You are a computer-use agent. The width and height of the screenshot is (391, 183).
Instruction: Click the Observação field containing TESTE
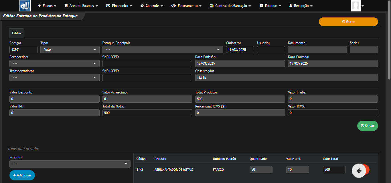click(286, 77)
